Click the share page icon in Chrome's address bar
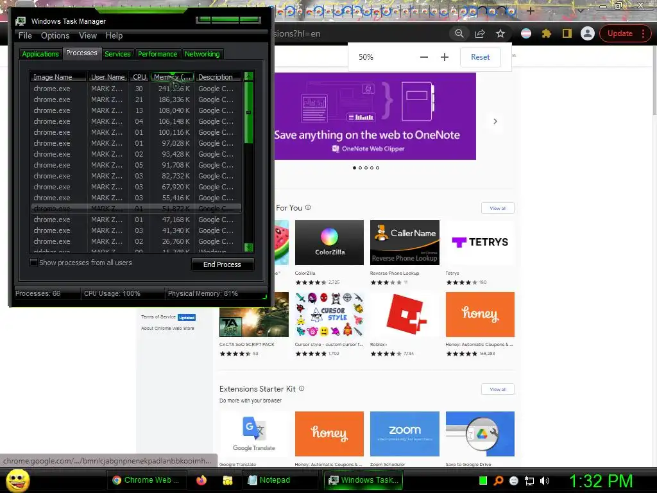Image resolution: width=657 pixels, height=493 pixels. pyautogui.click(x=480, y=33)
